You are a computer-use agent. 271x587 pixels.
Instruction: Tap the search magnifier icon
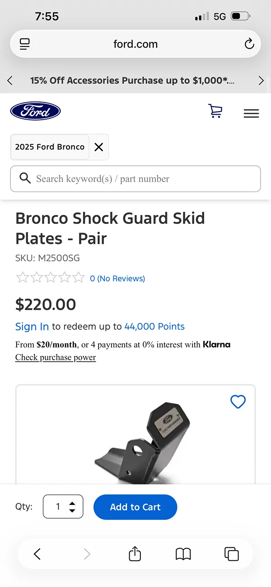(x=25, y=178)
